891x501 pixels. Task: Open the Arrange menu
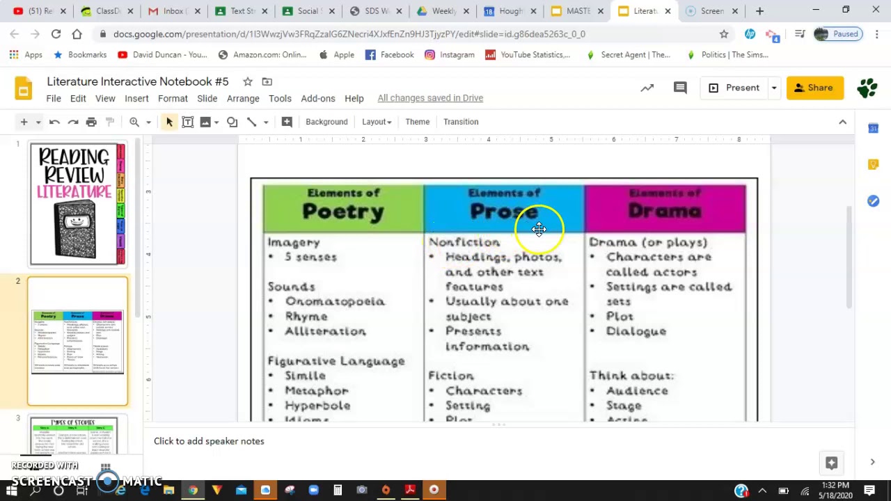tap(243, 98)
